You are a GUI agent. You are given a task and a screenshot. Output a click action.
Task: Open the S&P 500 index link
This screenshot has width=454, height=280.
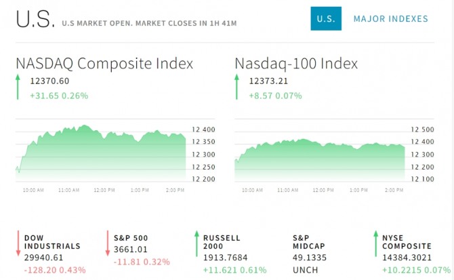coord(132,238)
